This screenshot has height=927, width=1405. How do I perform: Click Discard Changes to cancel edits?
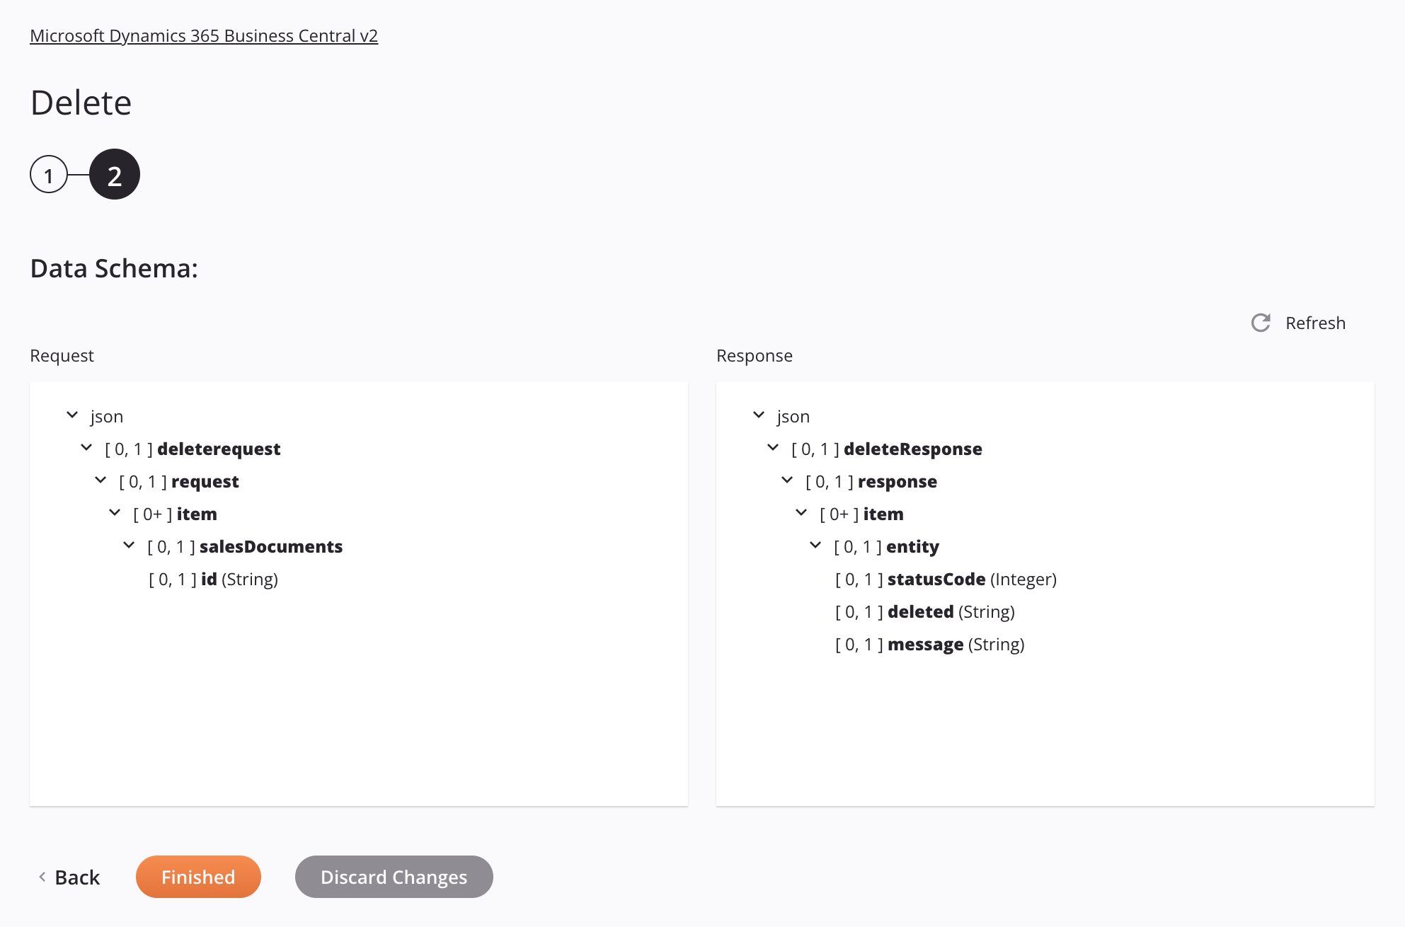394,876
